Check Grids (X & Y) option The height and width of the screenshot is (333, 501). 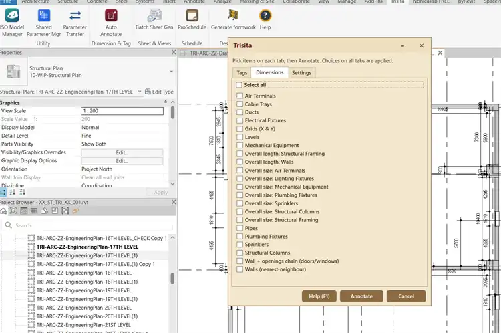pos(240,128)
